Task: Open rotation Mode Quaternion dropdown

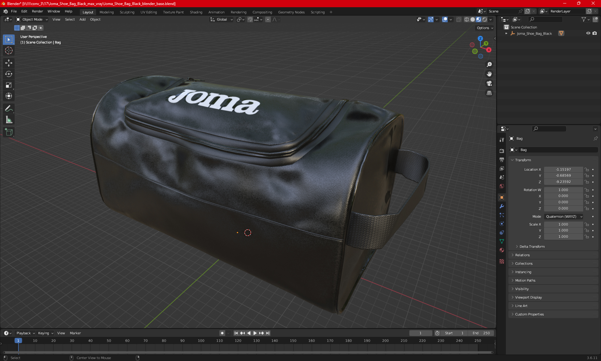Action: tap(564, 217)
